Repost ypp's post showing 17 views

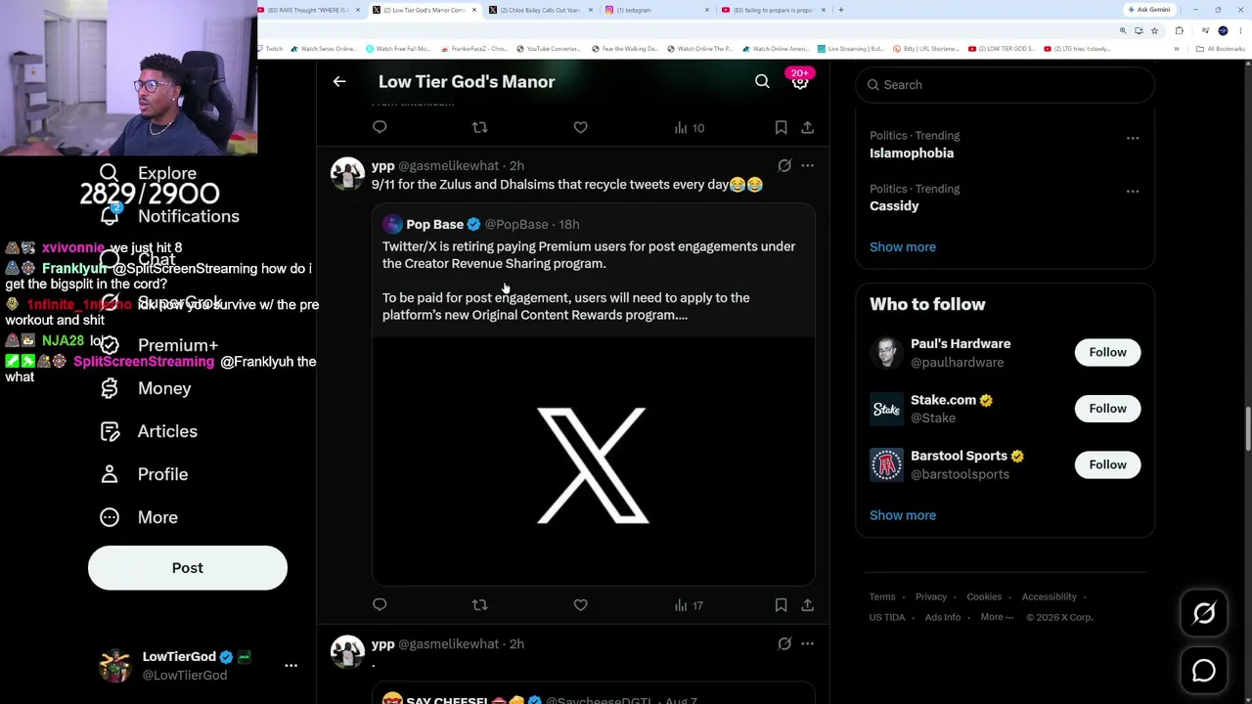point(479,605)
